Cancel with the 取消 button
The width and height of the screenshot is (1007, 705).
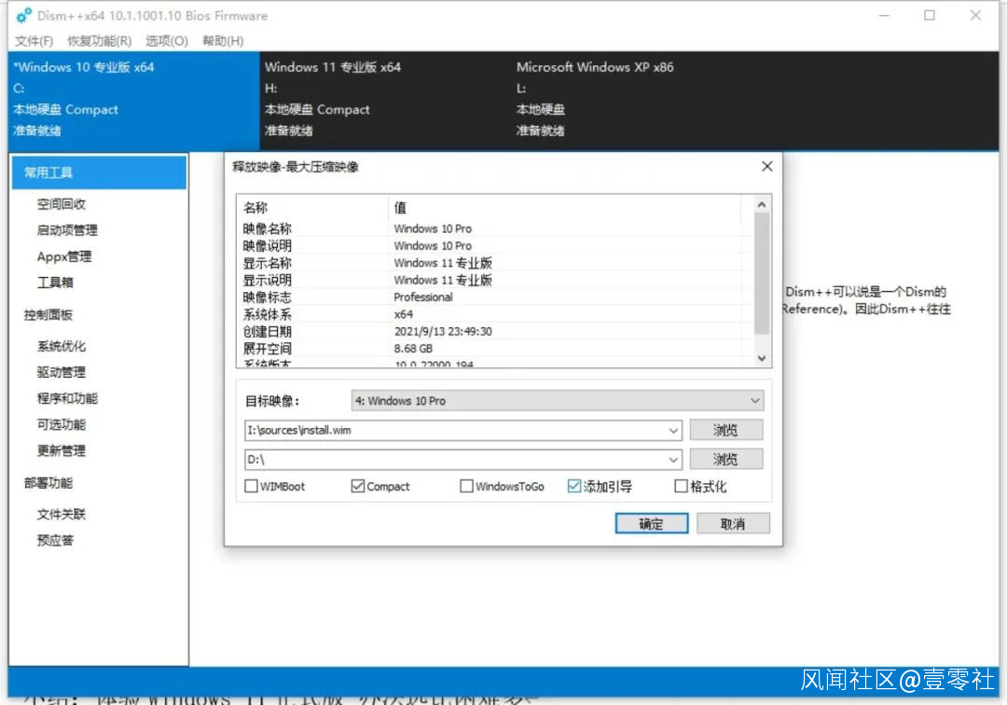coord(733,523)
